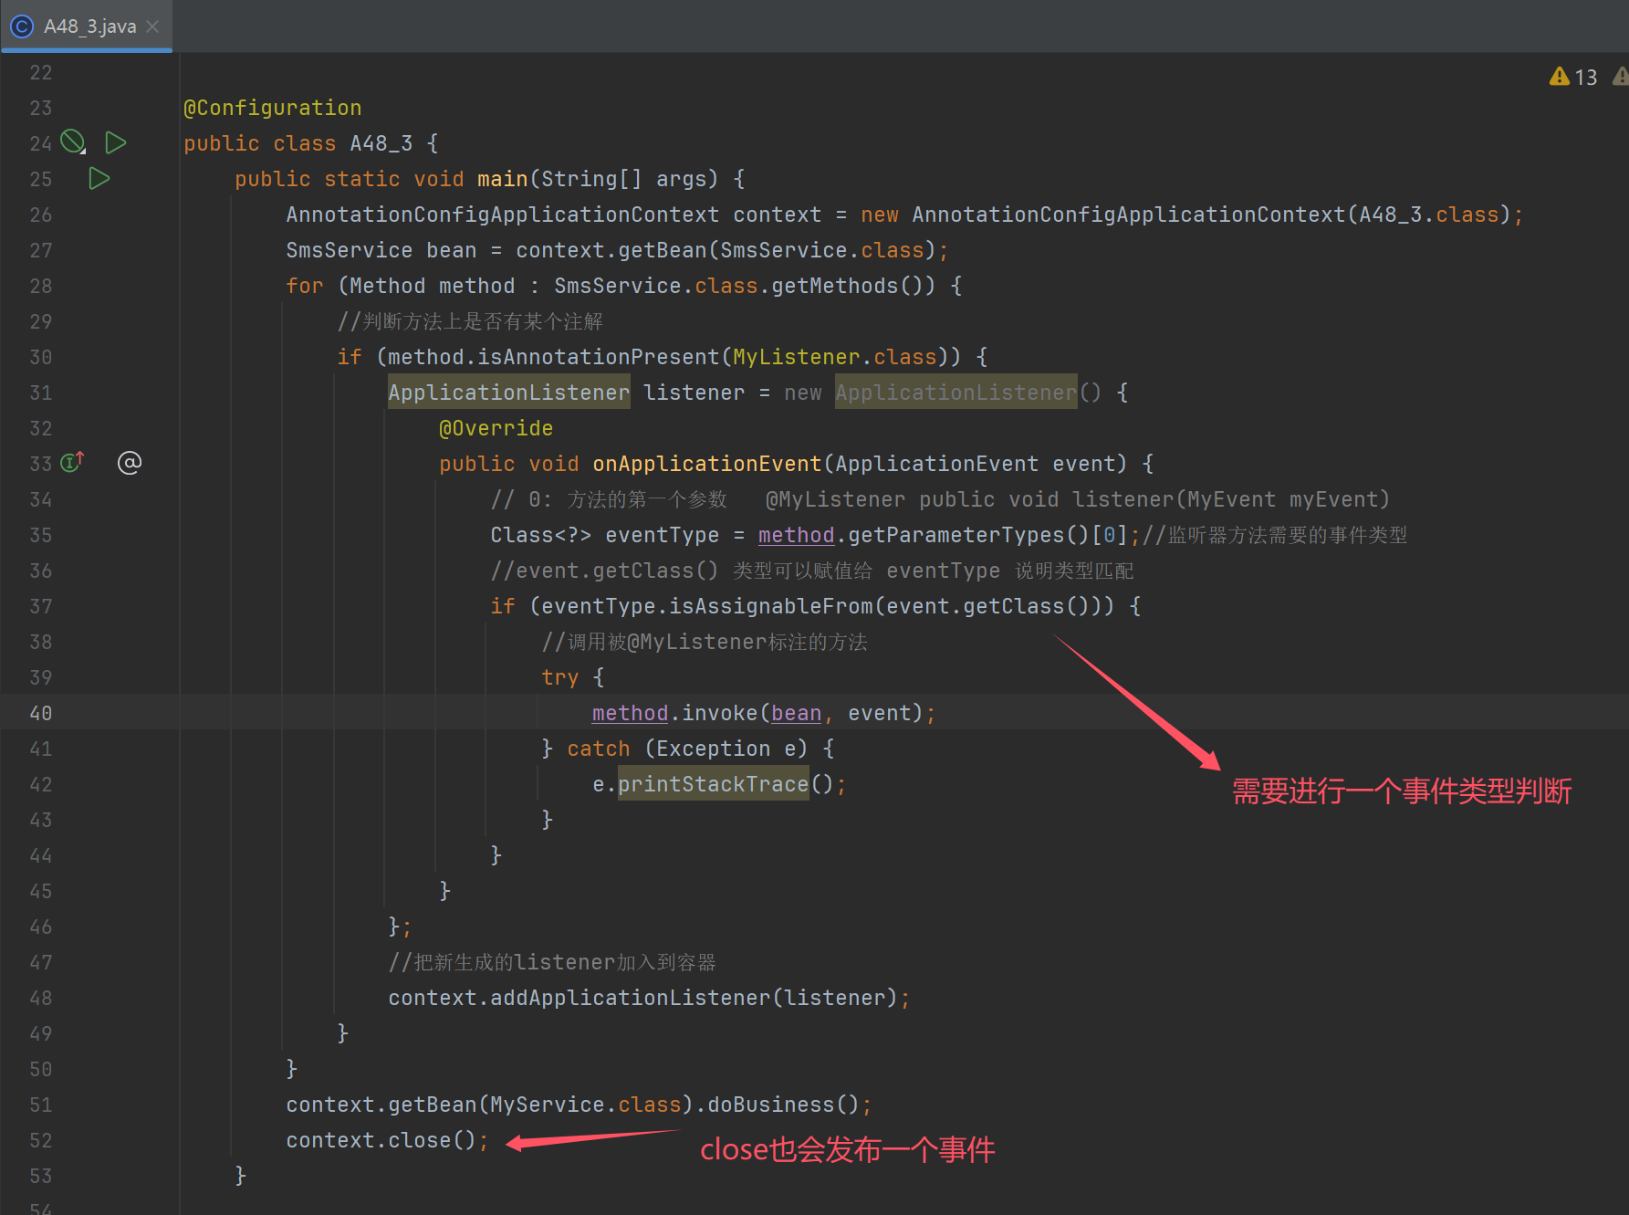
Task: Click the catch keyword on line 41
Action: click(598, 749)
